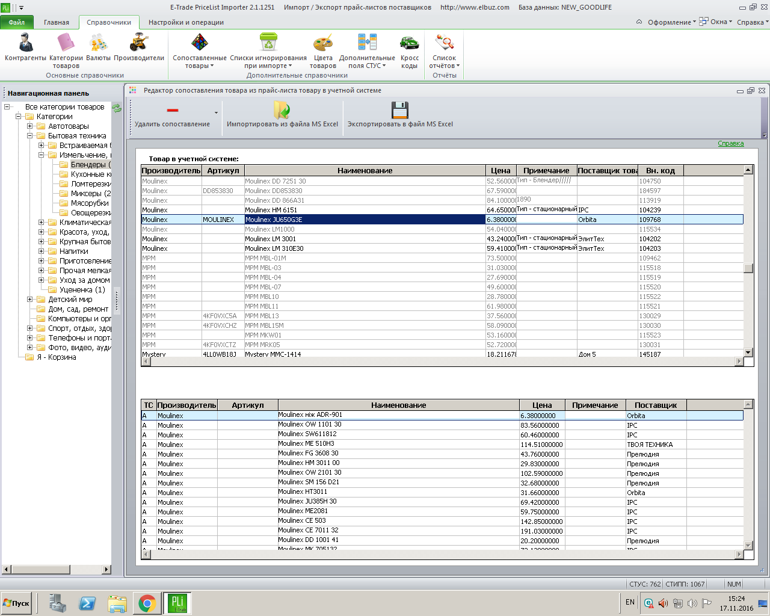The width and height of the screenshot is (770, 616).
Task: Expand the Телефоны tree node
Action: [30, 338]
